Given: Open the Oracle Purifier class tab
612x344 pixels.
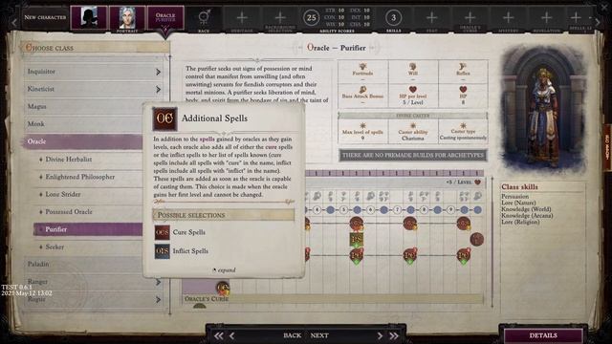Looking at the screenshot, I should point(165,18).
